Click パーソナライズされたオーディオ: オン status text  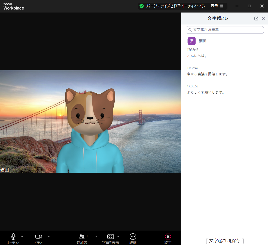[x=176, y=6]
